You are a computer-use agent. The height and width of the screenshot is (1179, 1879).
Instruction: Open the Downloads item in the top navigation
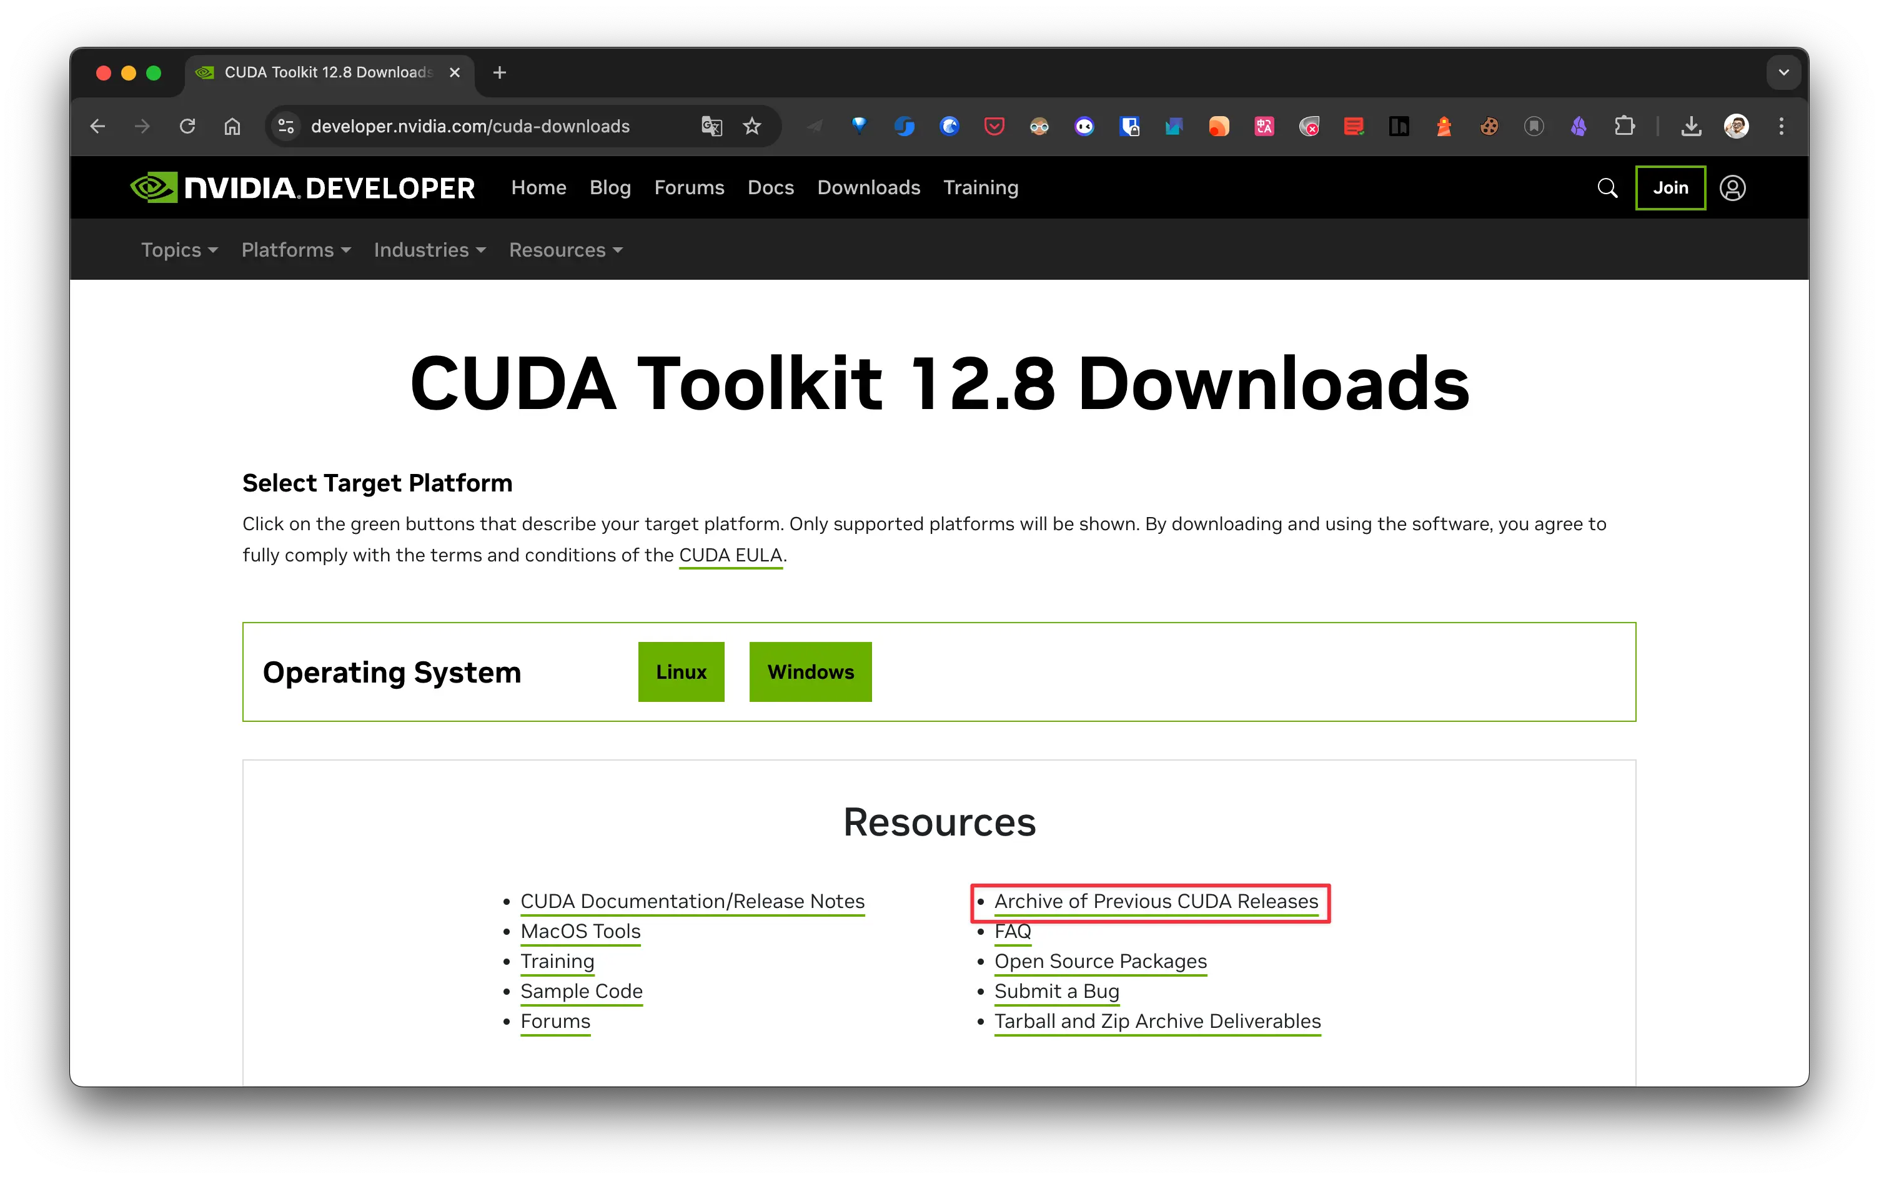[868, 188]
